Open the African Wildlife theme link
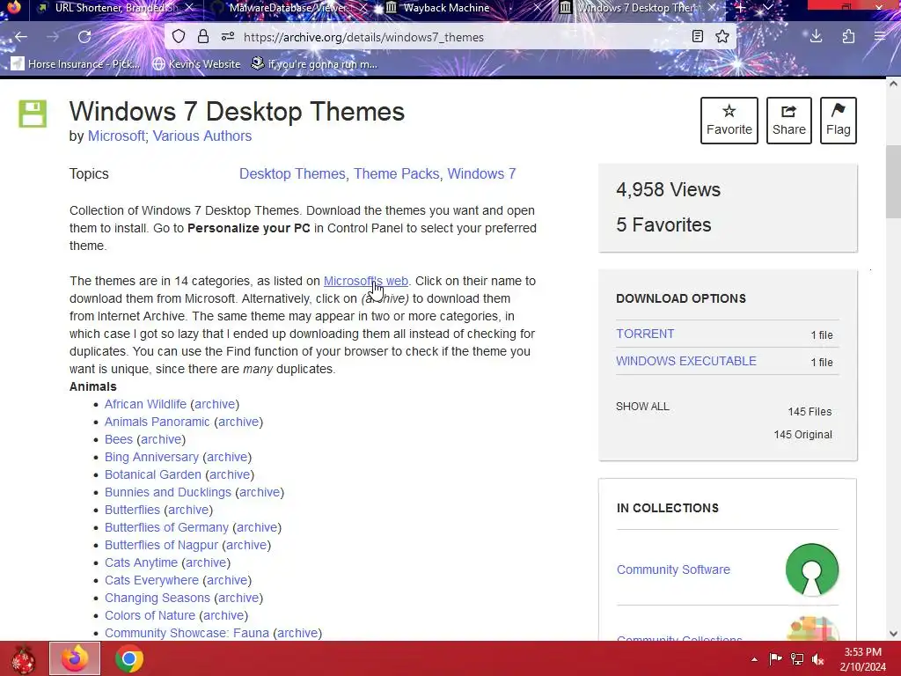 pyautogui.click(x=145, y=404)
